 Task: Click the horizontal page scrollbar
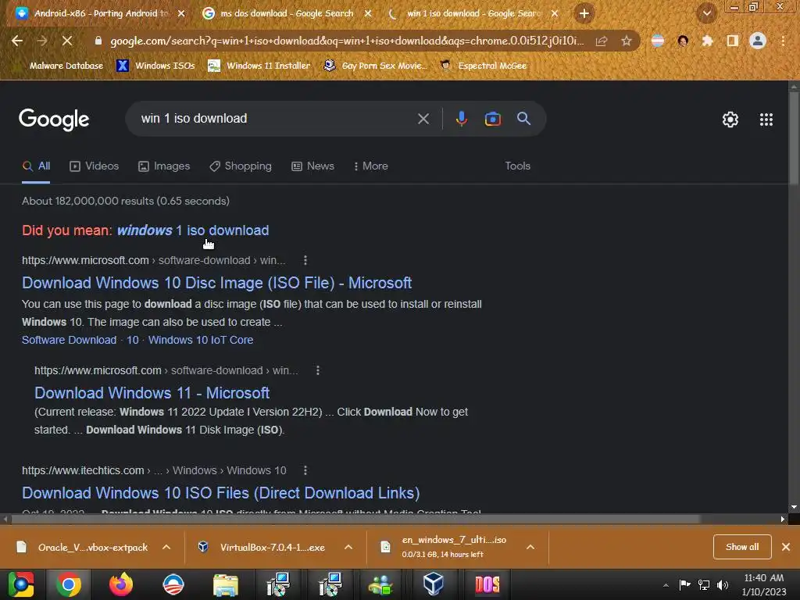pyautogui.click(x=356, y=519)
